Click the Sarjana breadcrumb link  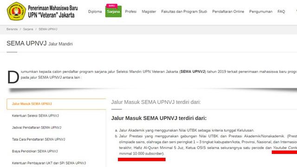[x=28, y=29]
